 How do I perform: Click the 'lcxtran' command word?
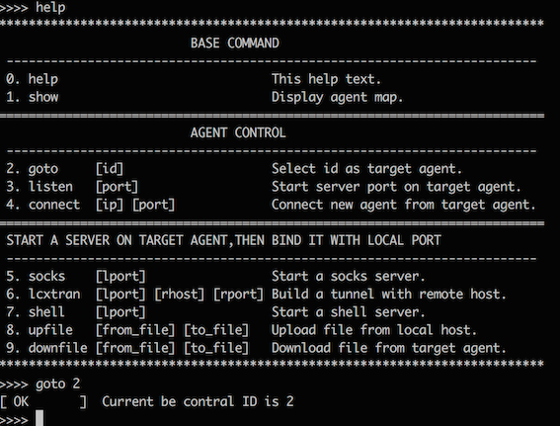[x=54, y=295]
